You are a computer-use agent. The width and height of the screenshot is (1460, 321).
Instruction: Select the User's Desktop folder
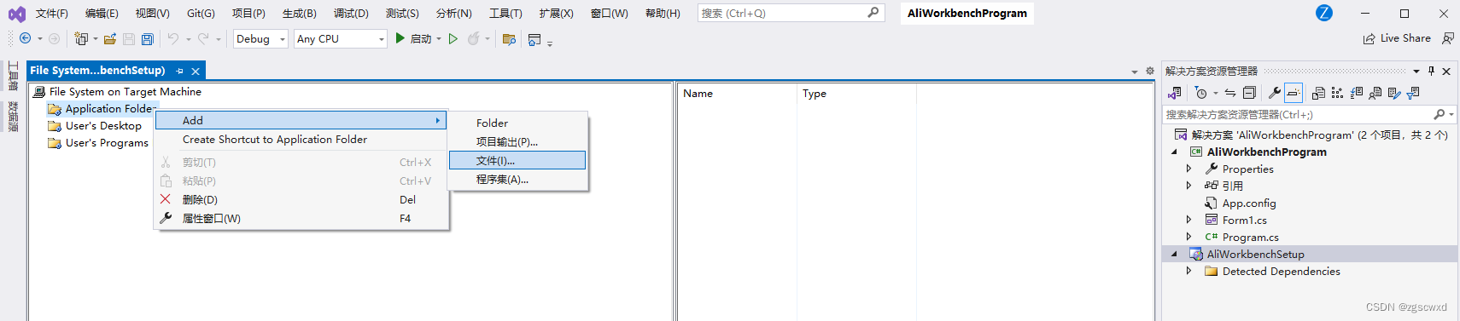pyautogui.click(x=102, y=125)
